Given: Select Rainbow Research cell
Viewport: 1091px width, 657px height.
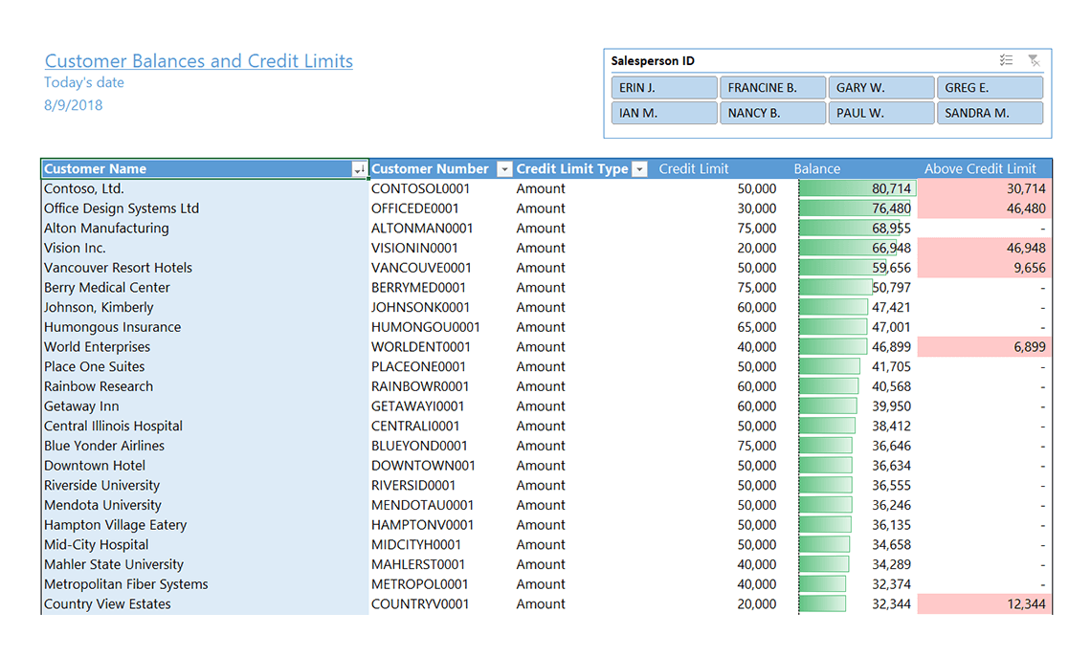Looking at the screenshot, I should tap(205, 386).
